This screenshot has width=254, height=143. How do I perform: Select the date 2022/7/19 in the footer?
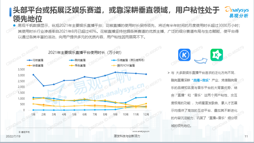pos(13,136)
